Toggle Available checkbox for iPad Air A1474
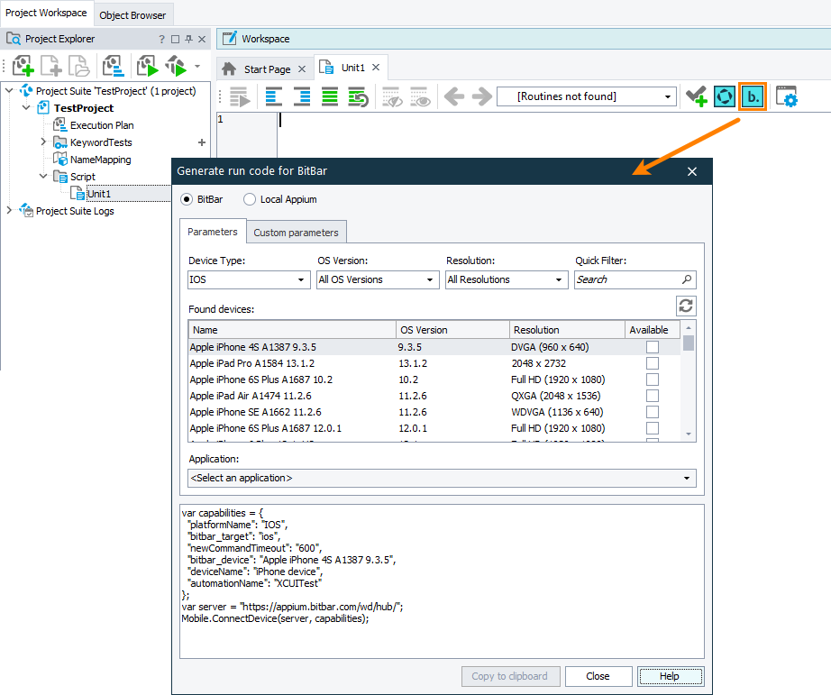 [653, 396]
